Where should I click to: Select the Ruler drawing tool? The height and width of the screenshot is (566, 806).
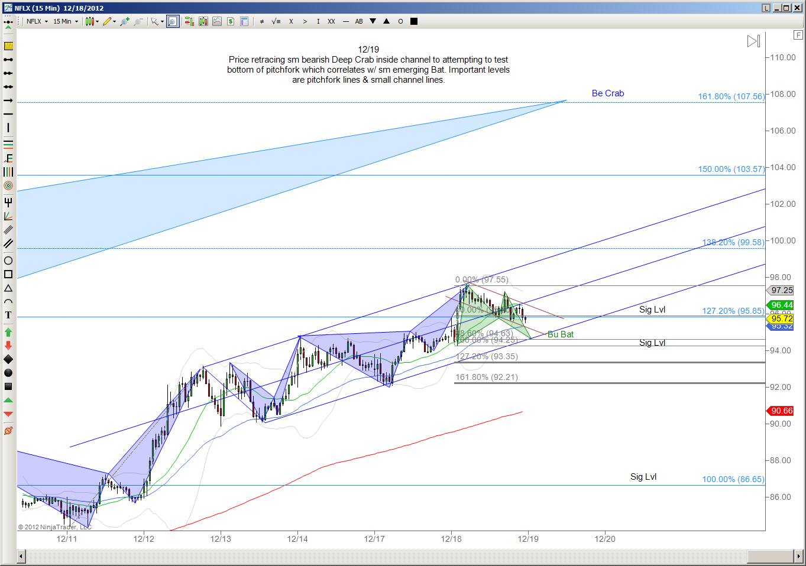(x=8, y=46)
